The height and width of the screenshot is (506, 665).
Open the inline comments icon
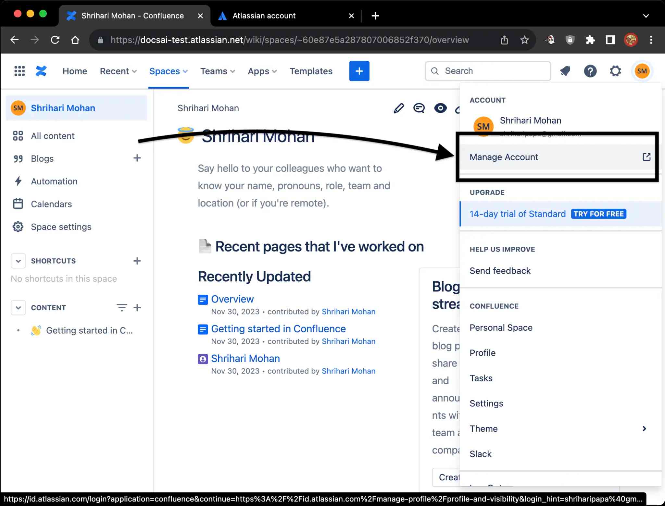(419, 108)
